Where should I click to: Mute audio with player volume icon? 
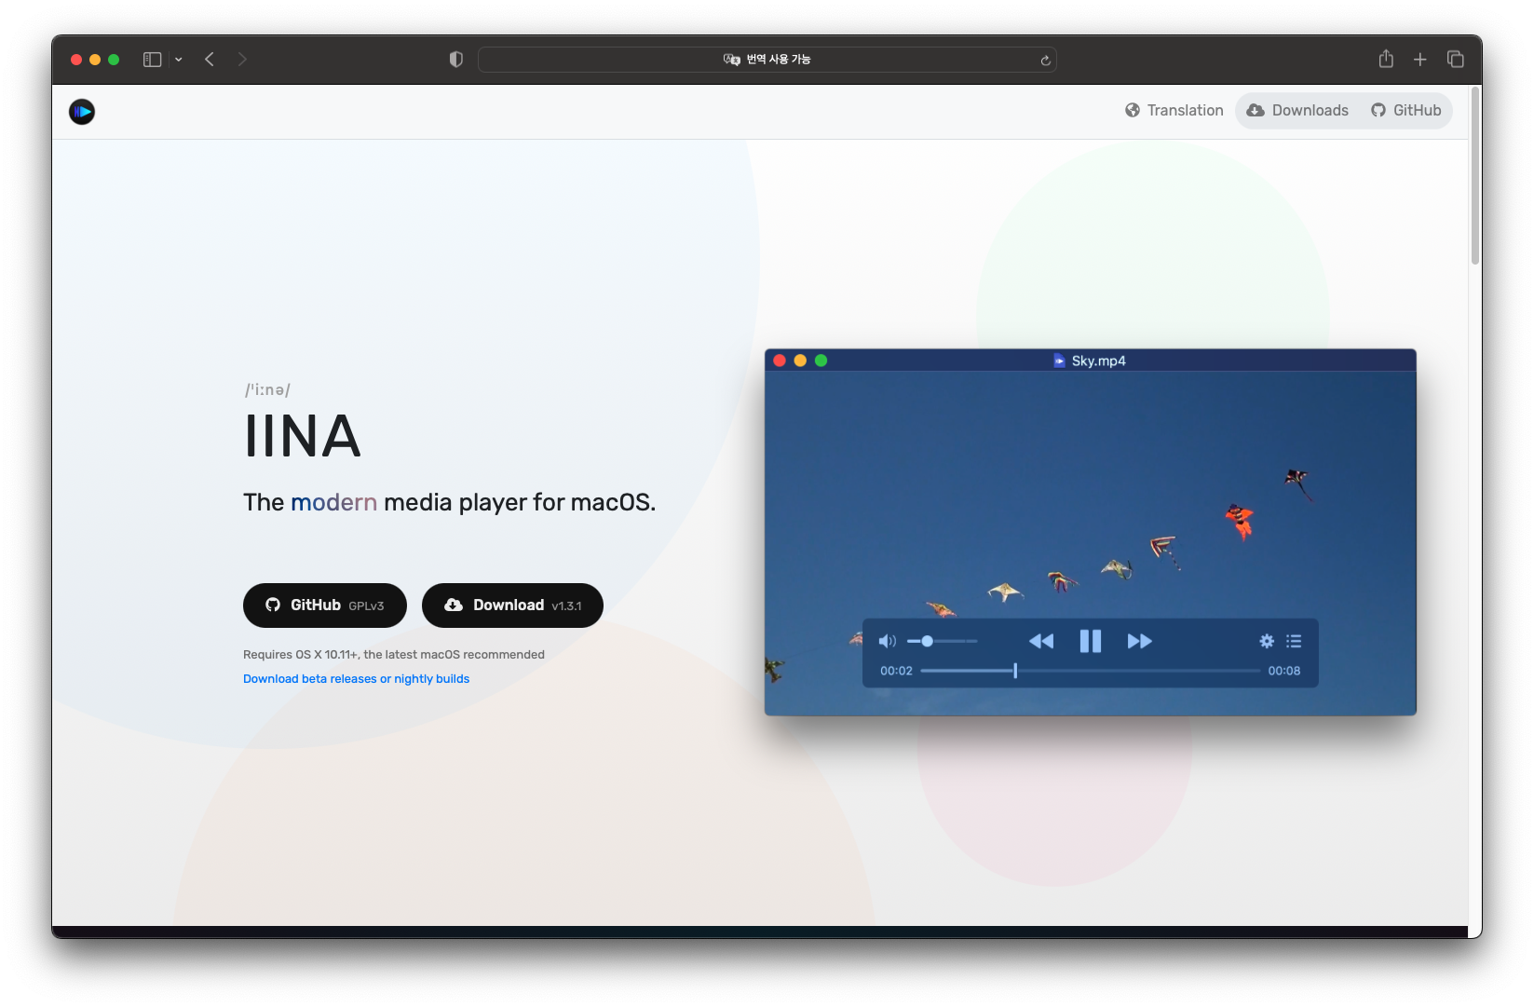pos(887,641)
